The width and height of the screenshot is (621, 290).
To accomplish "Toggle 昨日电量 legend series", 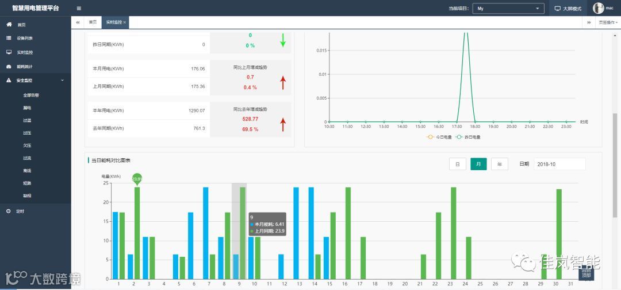I will (x=467, y=137).
